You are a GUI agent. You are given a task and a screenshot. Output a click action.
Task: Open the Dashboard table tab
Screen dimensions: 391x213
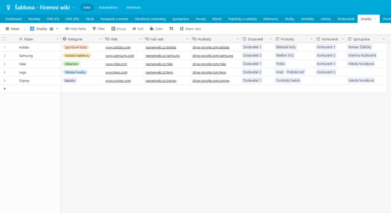(x=13, y=19)
